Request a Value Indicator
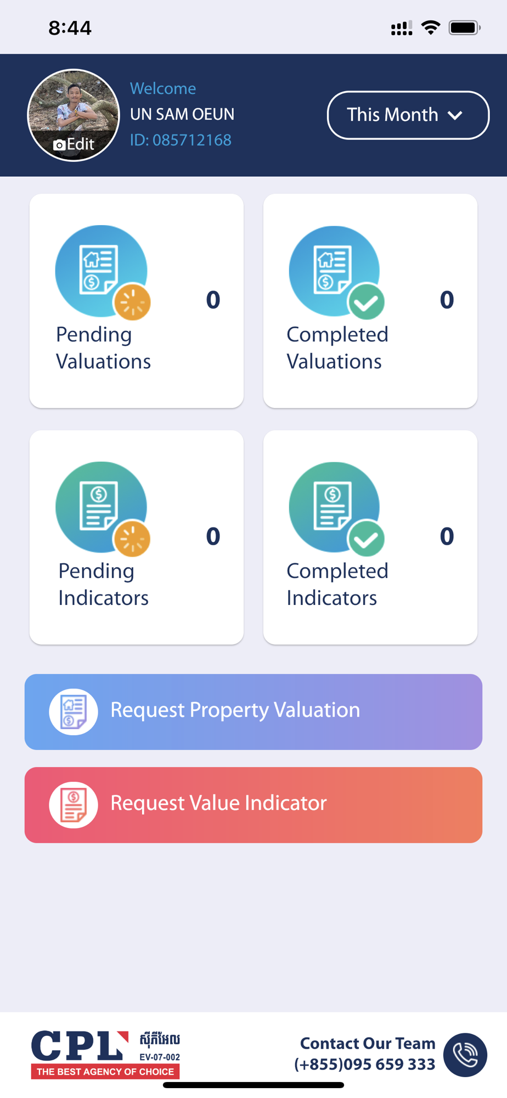The height and width of the screenshot is (1098, 507). click(253, 805)
